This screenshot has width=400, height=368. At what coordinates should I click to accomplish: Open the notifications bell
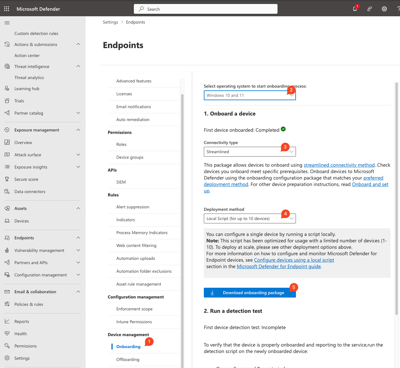click(355, 9)
